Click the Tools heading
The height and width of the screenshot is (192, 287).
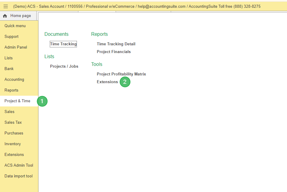point(97,64)
